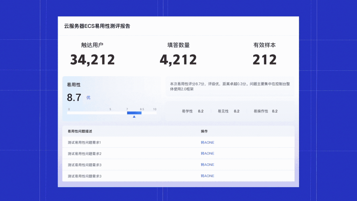Click 转AONE for 测试易用性问题需求1
This screenshot has width=357, height=201.
(207, 142)
